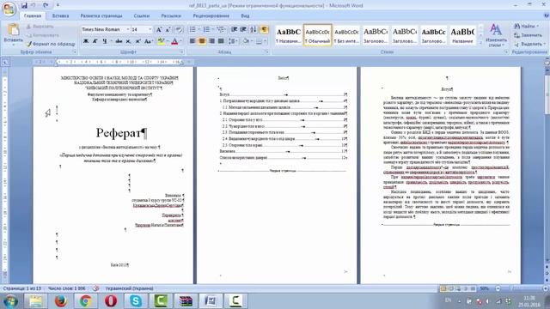Image resolution: width=550 pixels, height=309 pixels.
Task: Click the Заменить replace button
Action: point(529,35)
